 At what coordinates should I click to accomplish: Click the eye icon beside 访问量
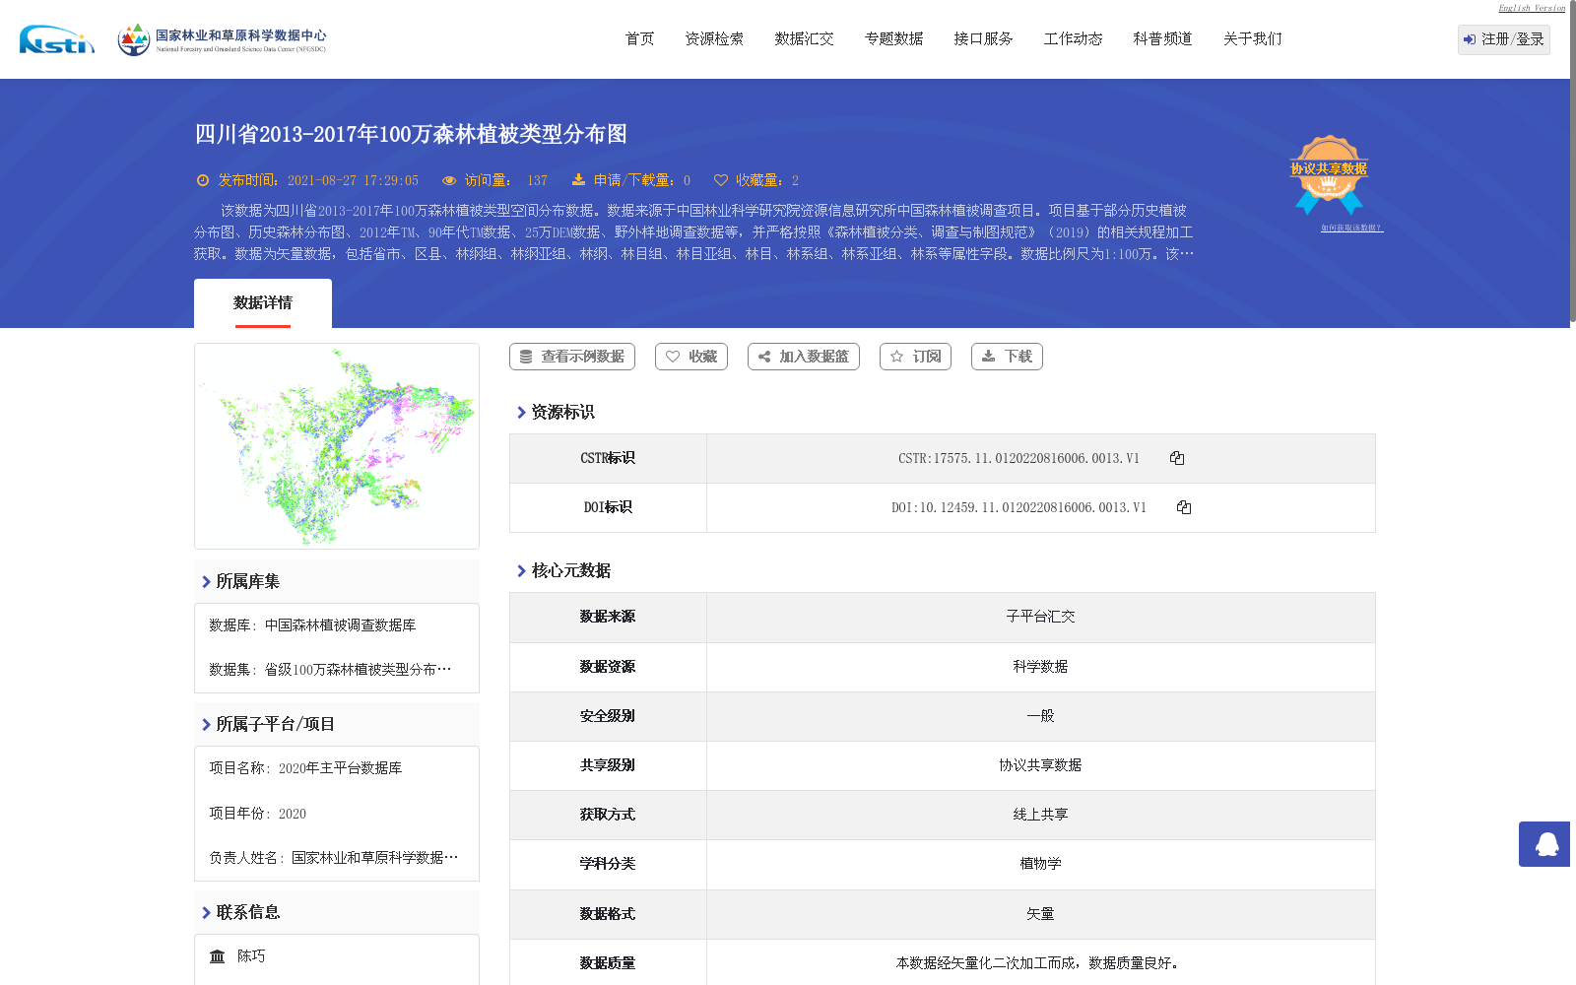tap(449, 180)
